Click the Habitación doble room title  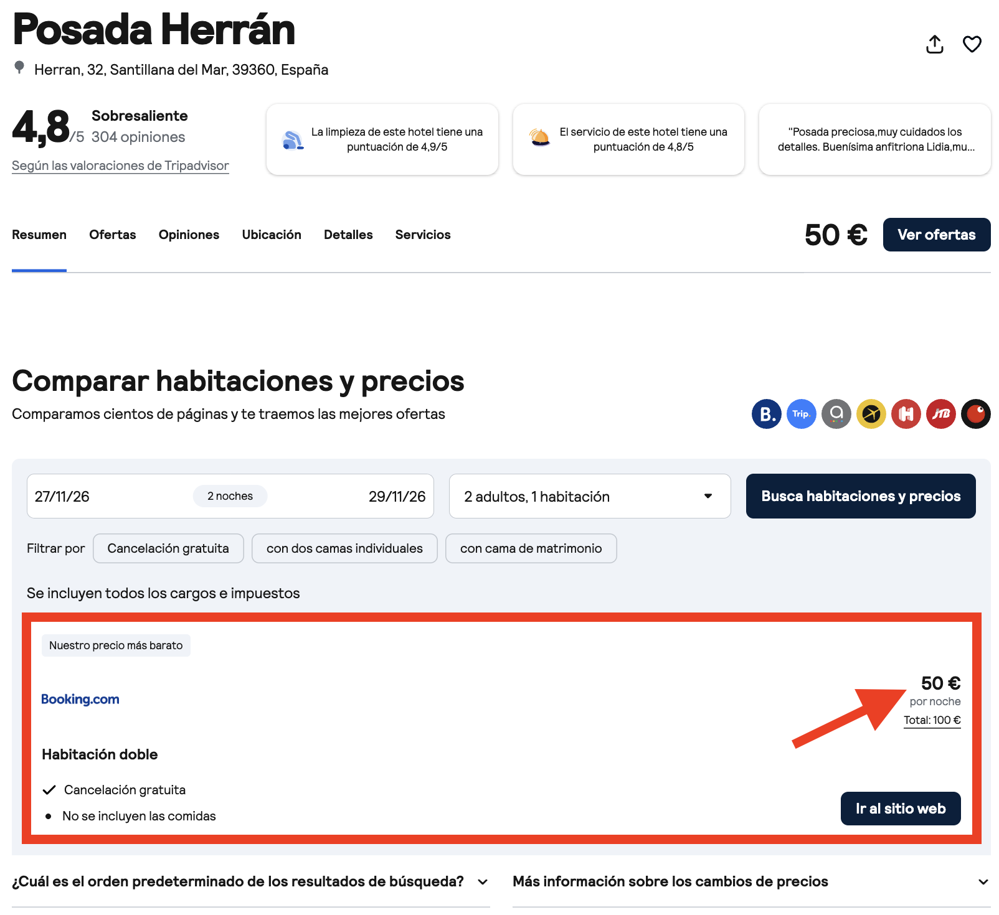[x=100, y=754]
